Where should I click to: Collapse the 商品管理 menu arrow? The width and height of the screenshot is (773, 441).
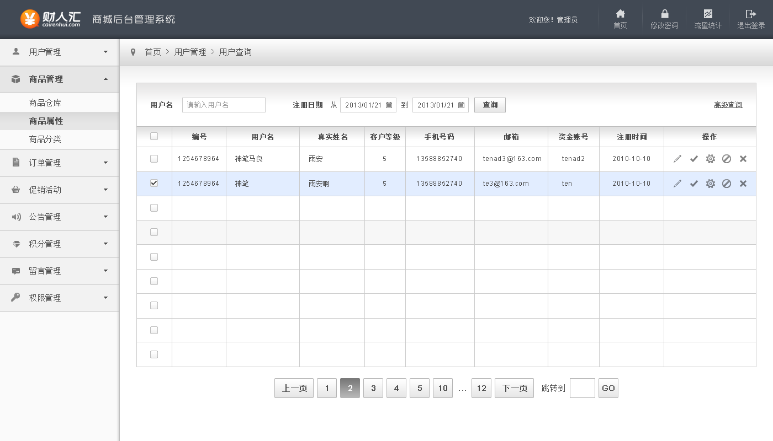coord(105,79)
